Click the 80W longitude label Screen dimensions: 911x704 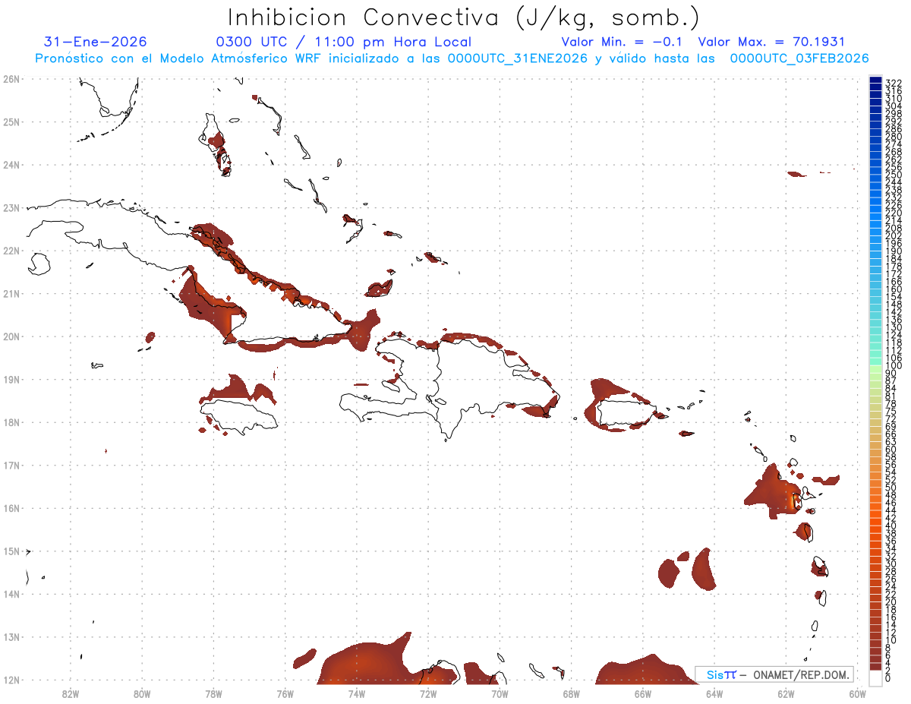coord(142,693)
